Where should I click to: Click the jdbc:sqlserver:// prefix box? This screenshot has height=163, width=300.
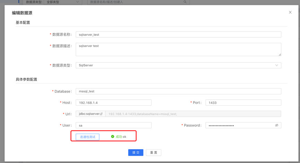91,114
